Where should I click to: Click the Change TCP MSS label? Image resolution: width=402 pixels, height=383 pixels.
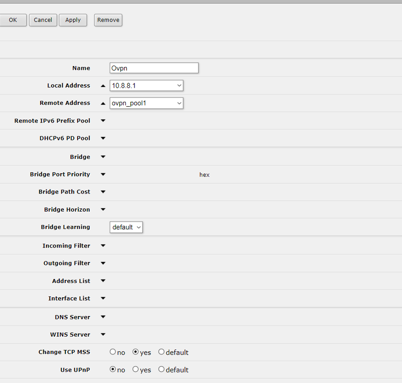[64, 352]
